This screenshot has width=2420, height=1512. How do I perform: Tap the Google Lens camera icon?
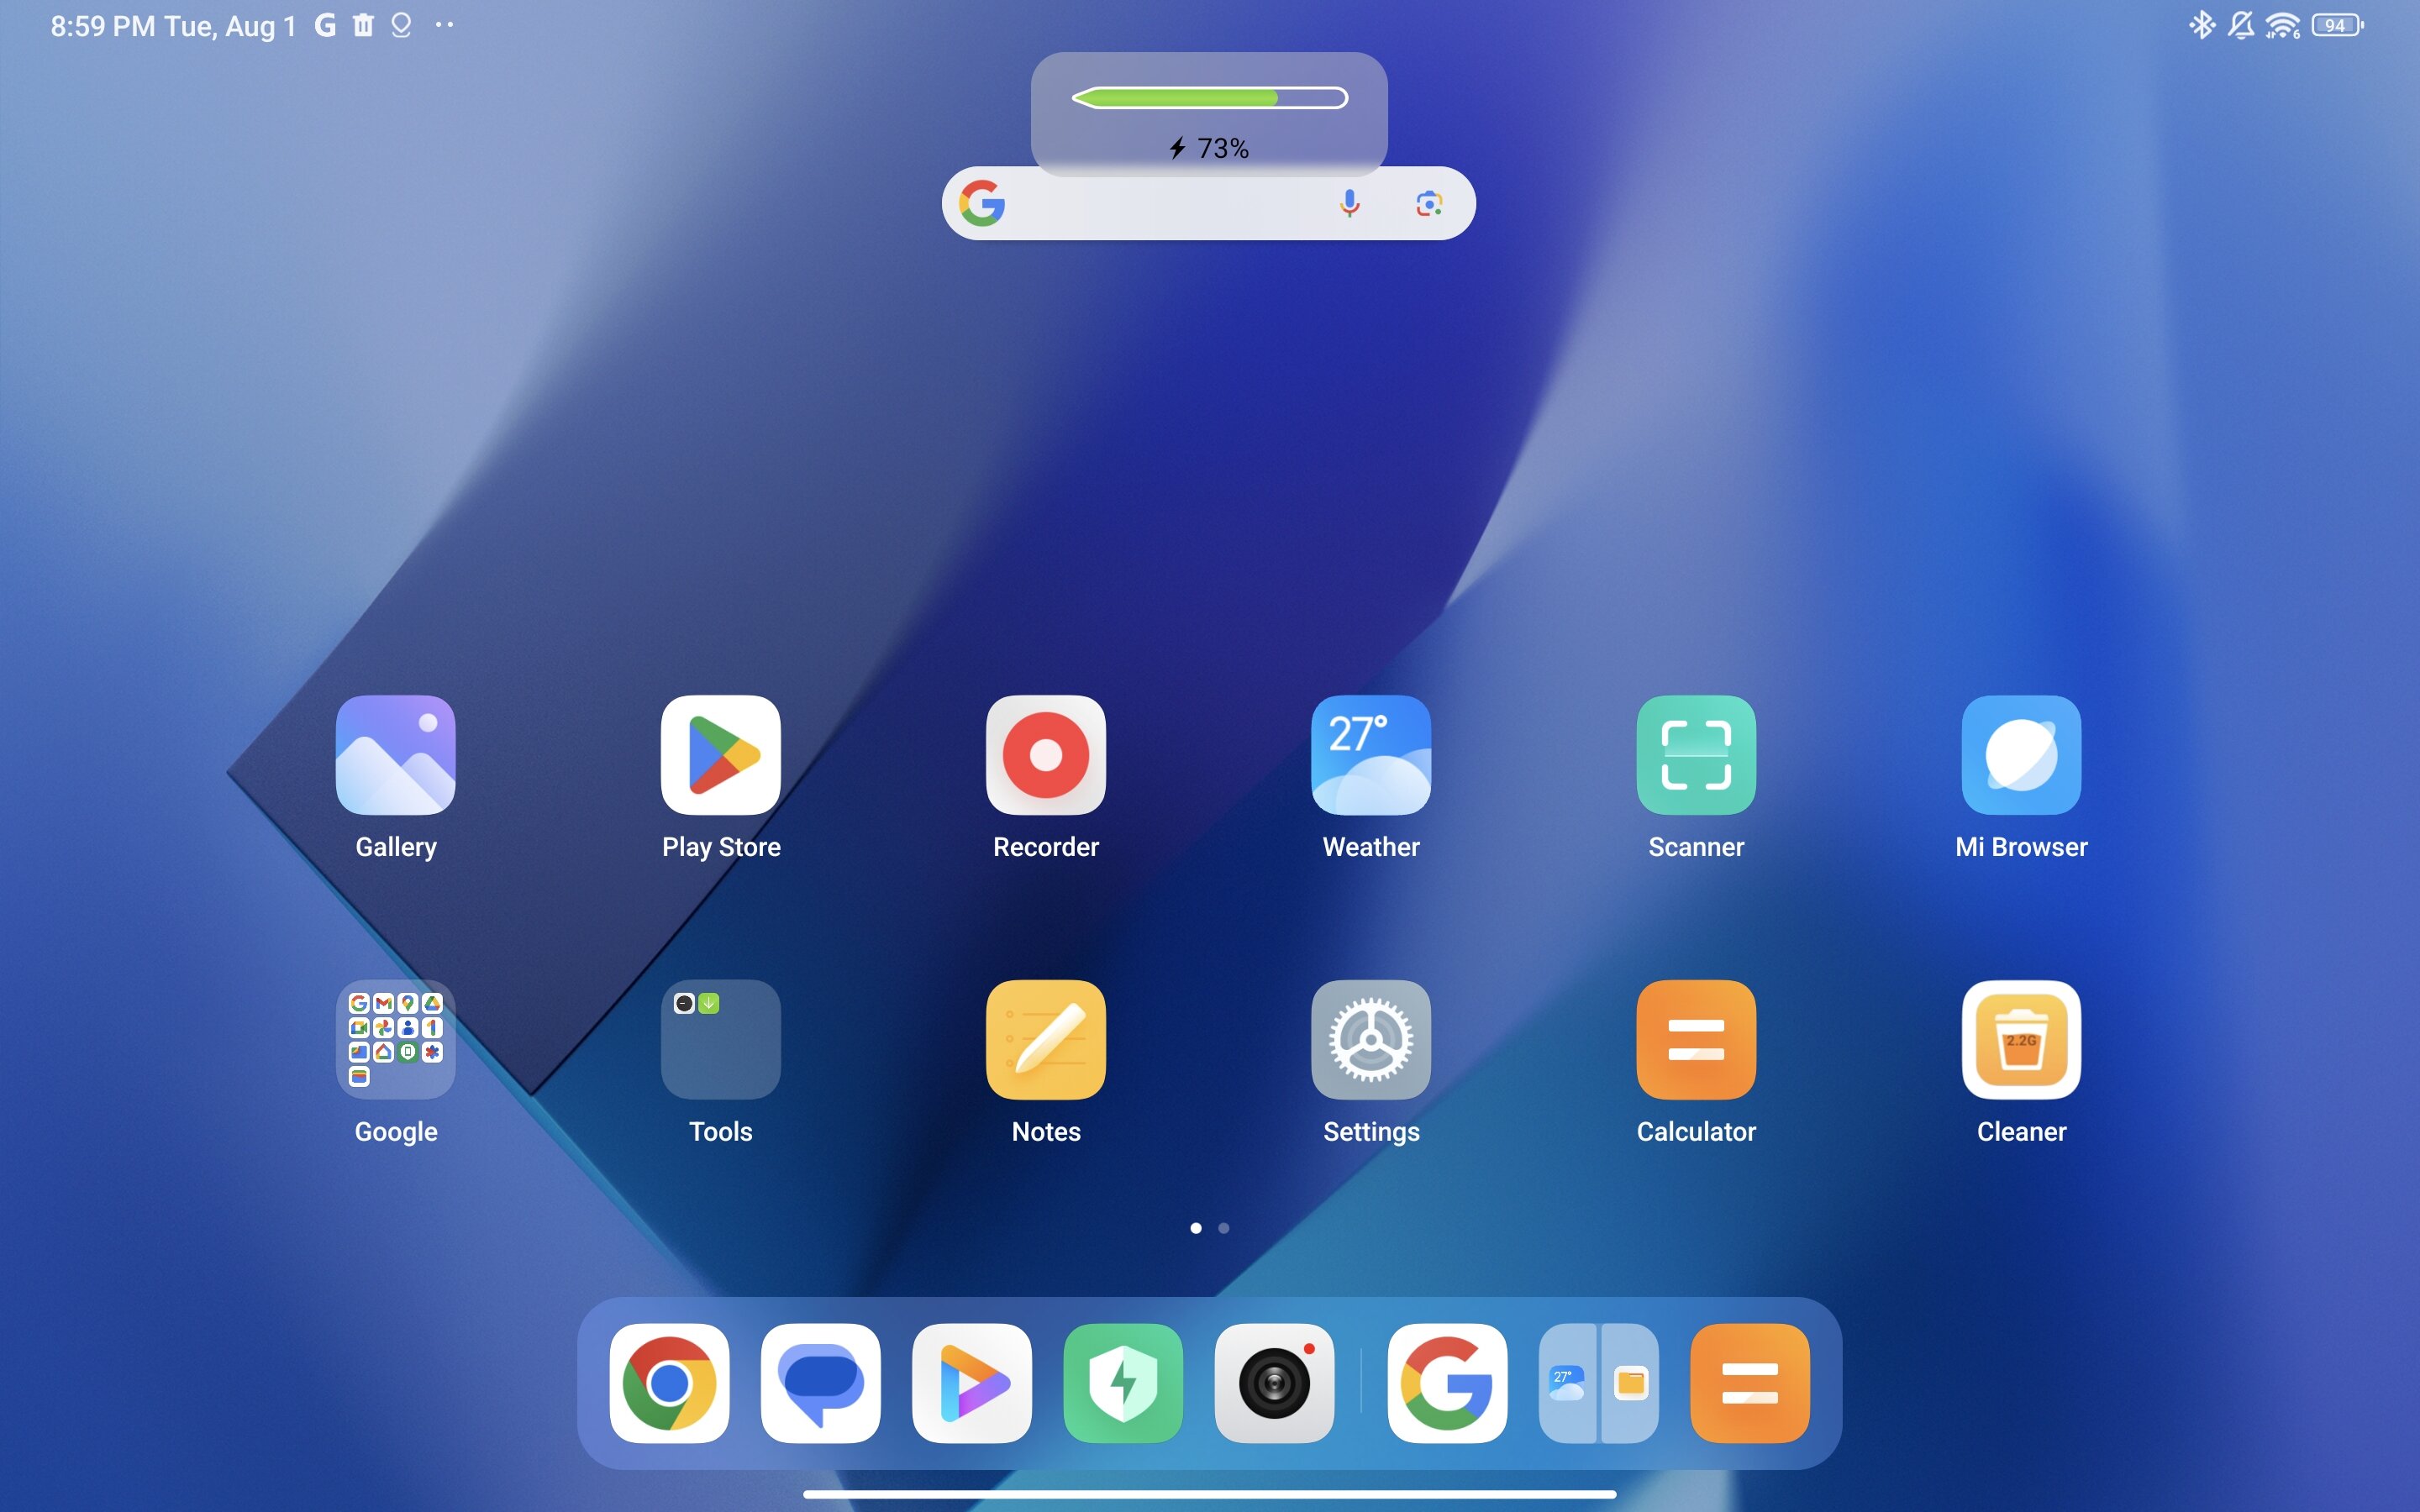pos(1427,204)
